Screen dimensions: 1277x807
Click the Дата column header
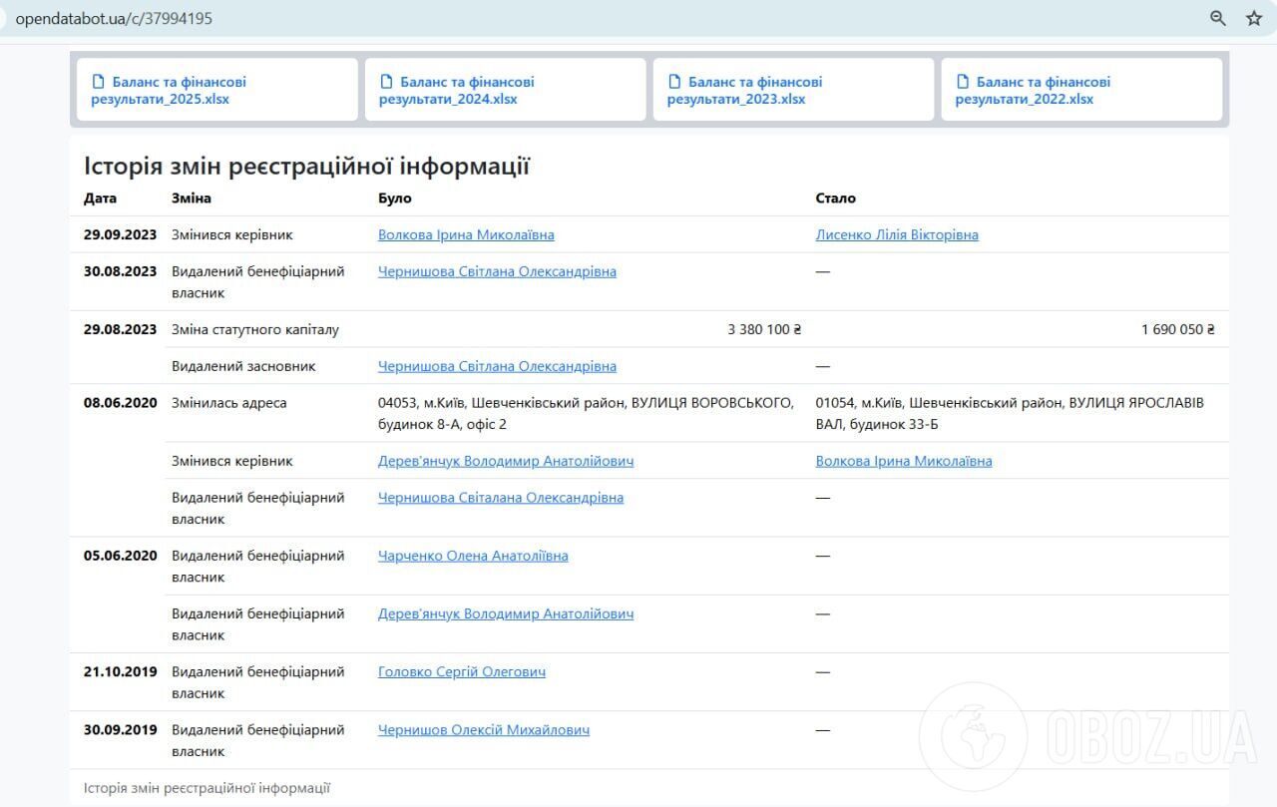pos(100,199)
